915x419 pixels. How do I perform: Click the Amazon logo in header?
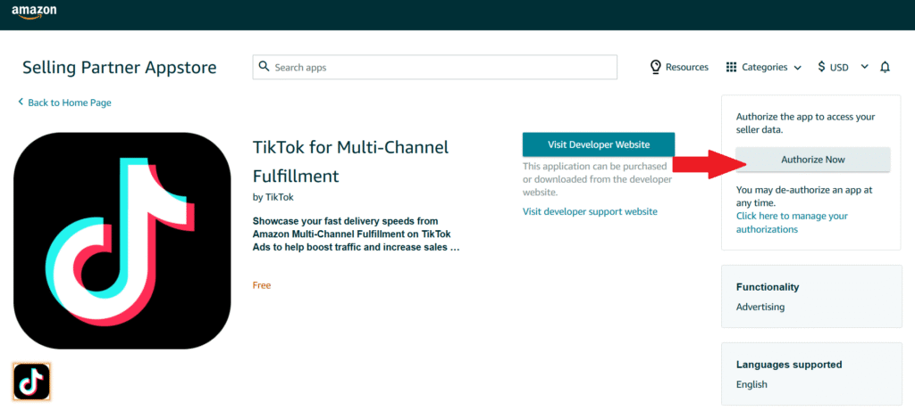point(34,12)
